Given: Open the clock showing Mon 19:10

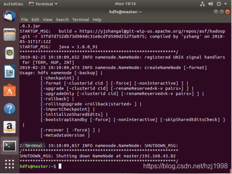Looking at the screenshot, I should [x=126, y=4].
